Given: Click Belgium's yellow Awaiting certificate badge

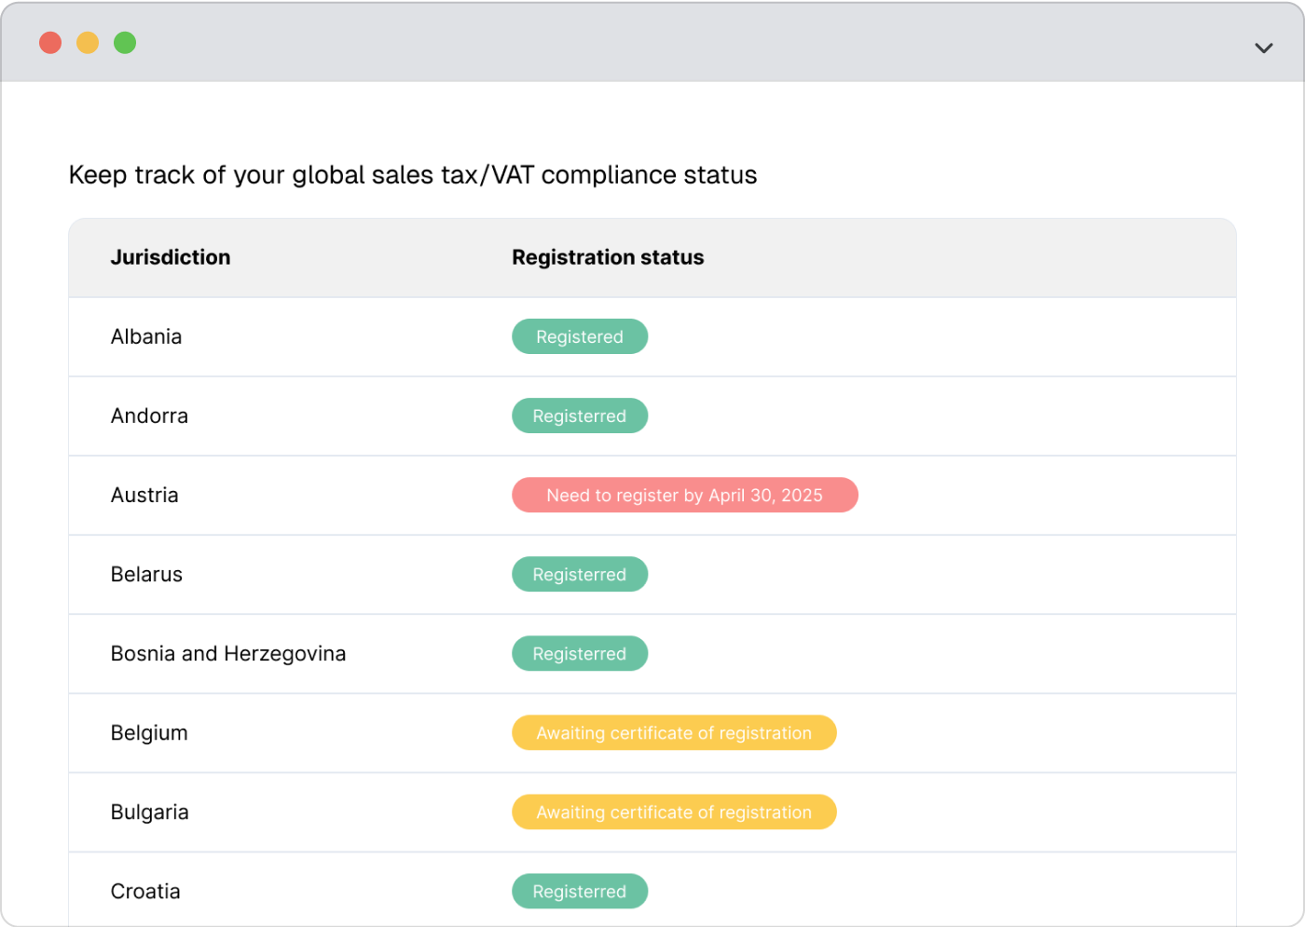Looking at the screenshot, I should 674,732.
